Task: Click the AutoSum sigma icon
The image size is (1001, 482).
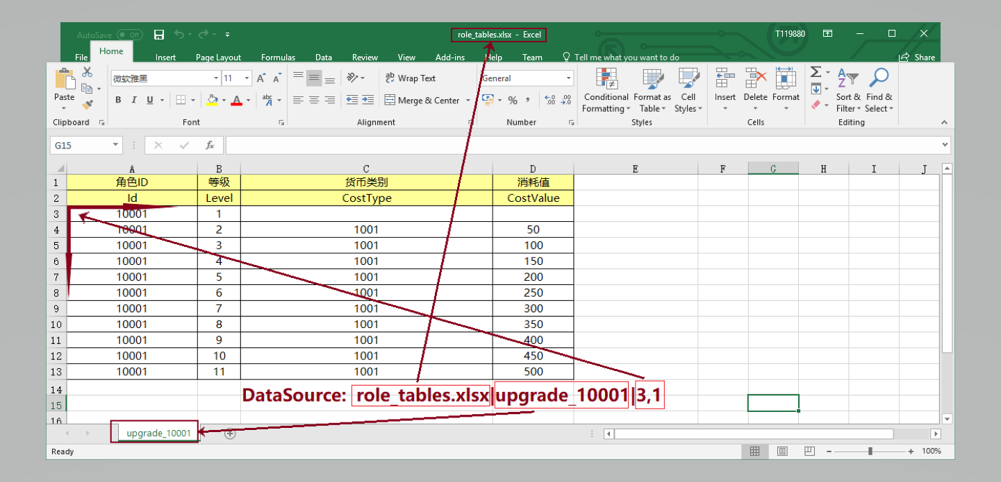Action: (816, 72)
